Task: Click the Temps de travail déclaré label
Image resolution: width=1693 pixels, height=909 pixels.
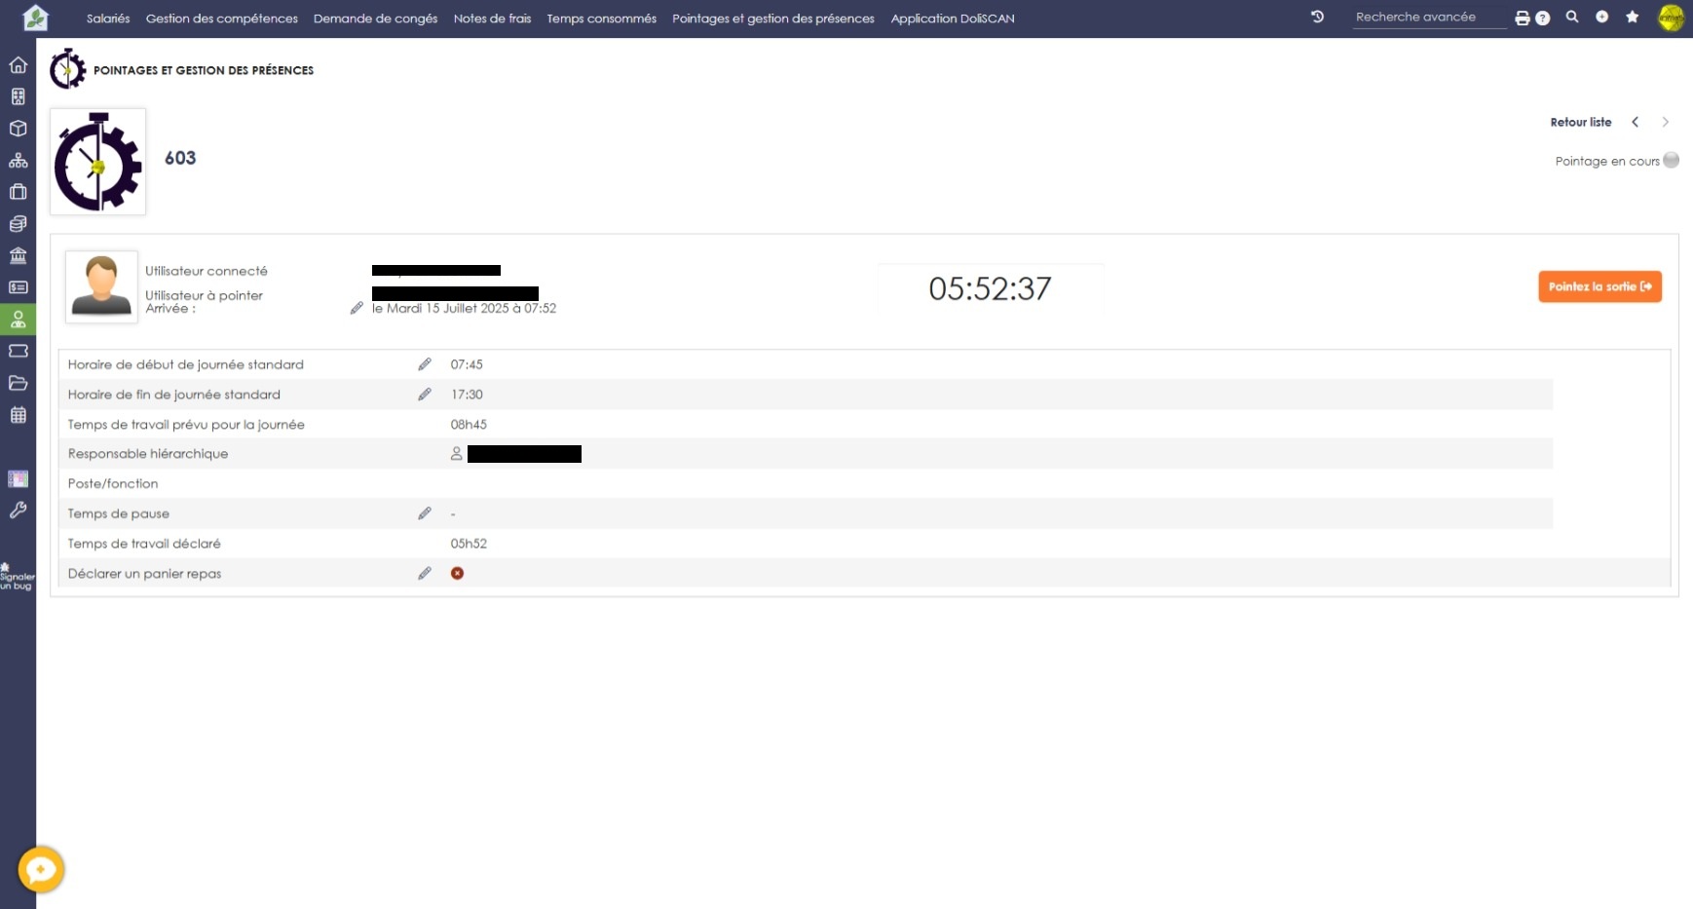Action: [144, 544]
